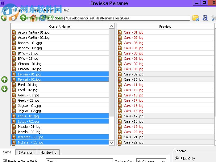The width and height of the screenshot is (216, 162).
Task: Toggle the Replace Name With checkbox
Action: (5, 161)
